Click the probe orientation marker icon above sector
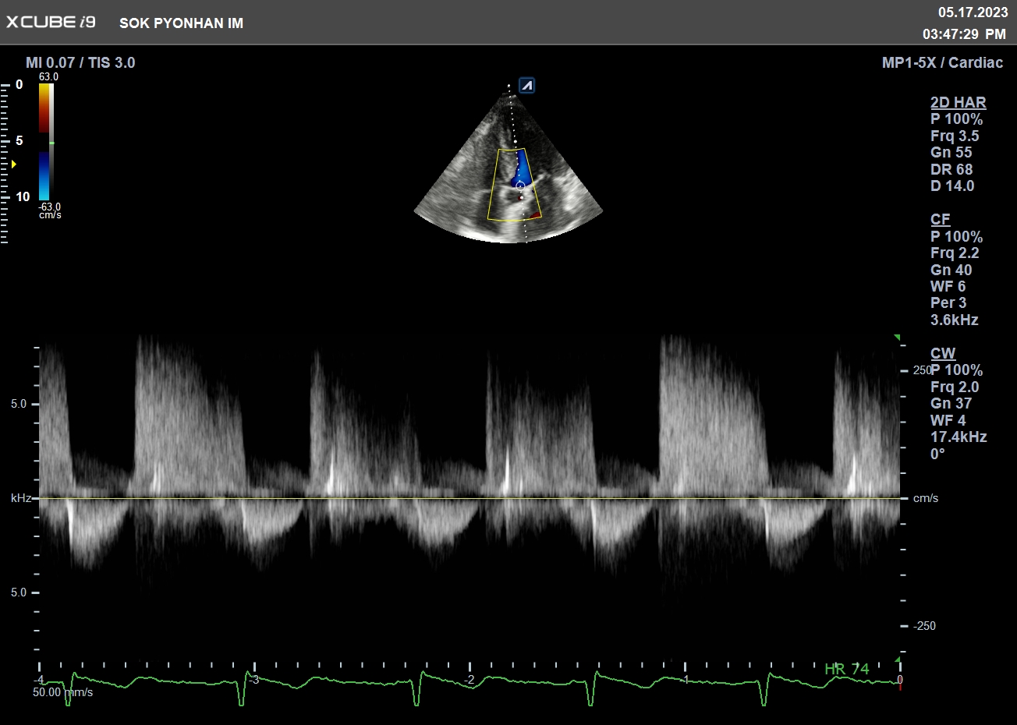 527,86
